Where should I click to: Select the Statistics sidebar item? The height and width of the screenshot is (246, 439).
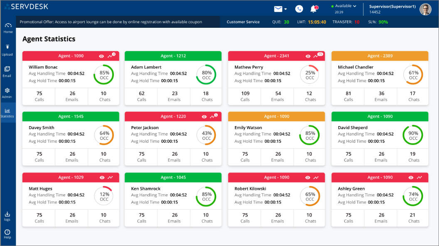point(7,113)
